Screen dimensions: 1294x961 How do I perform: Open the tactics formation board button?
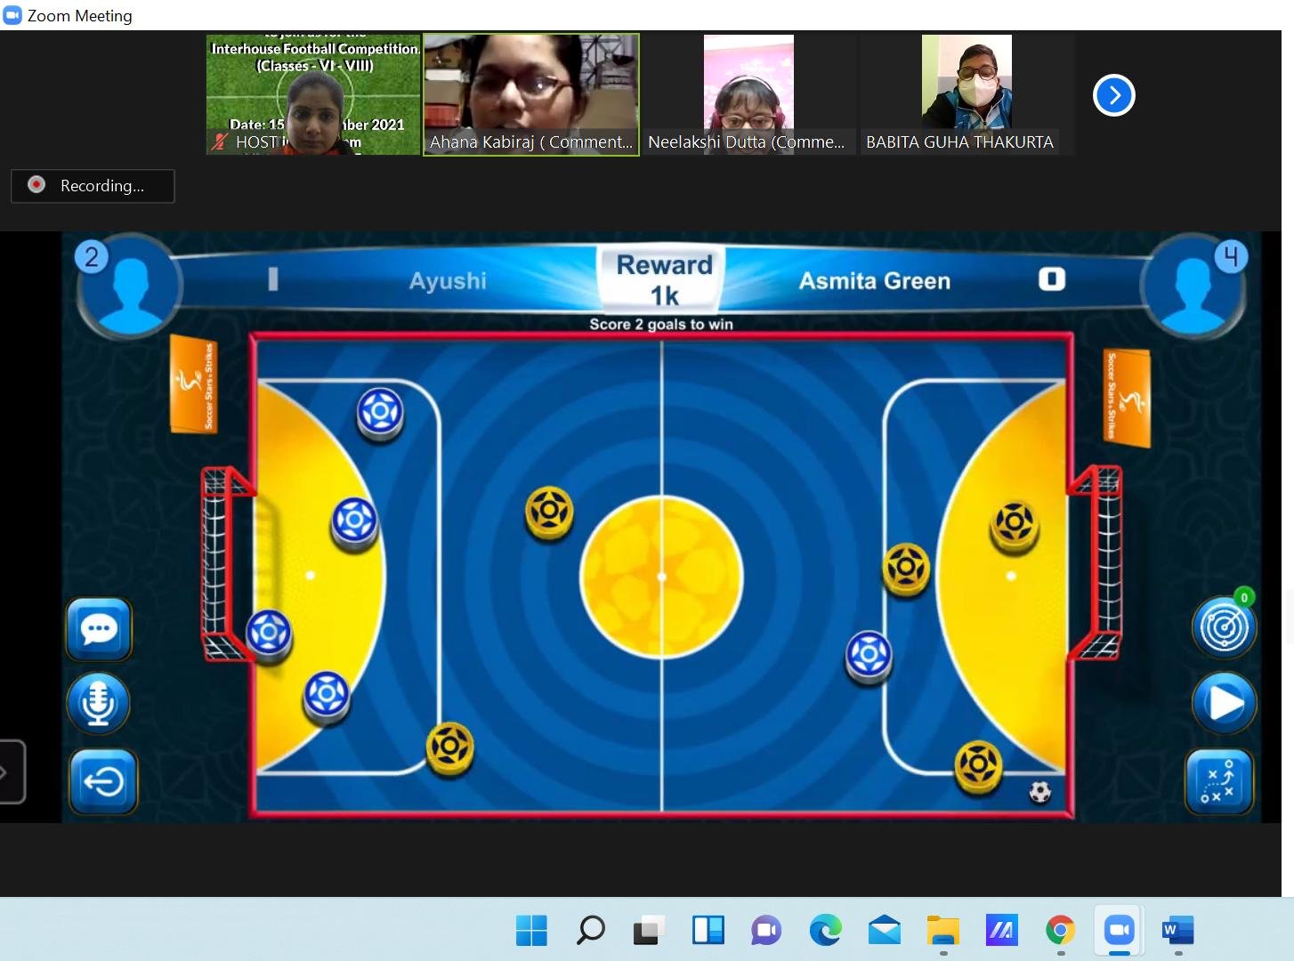tap(1219, 781)
